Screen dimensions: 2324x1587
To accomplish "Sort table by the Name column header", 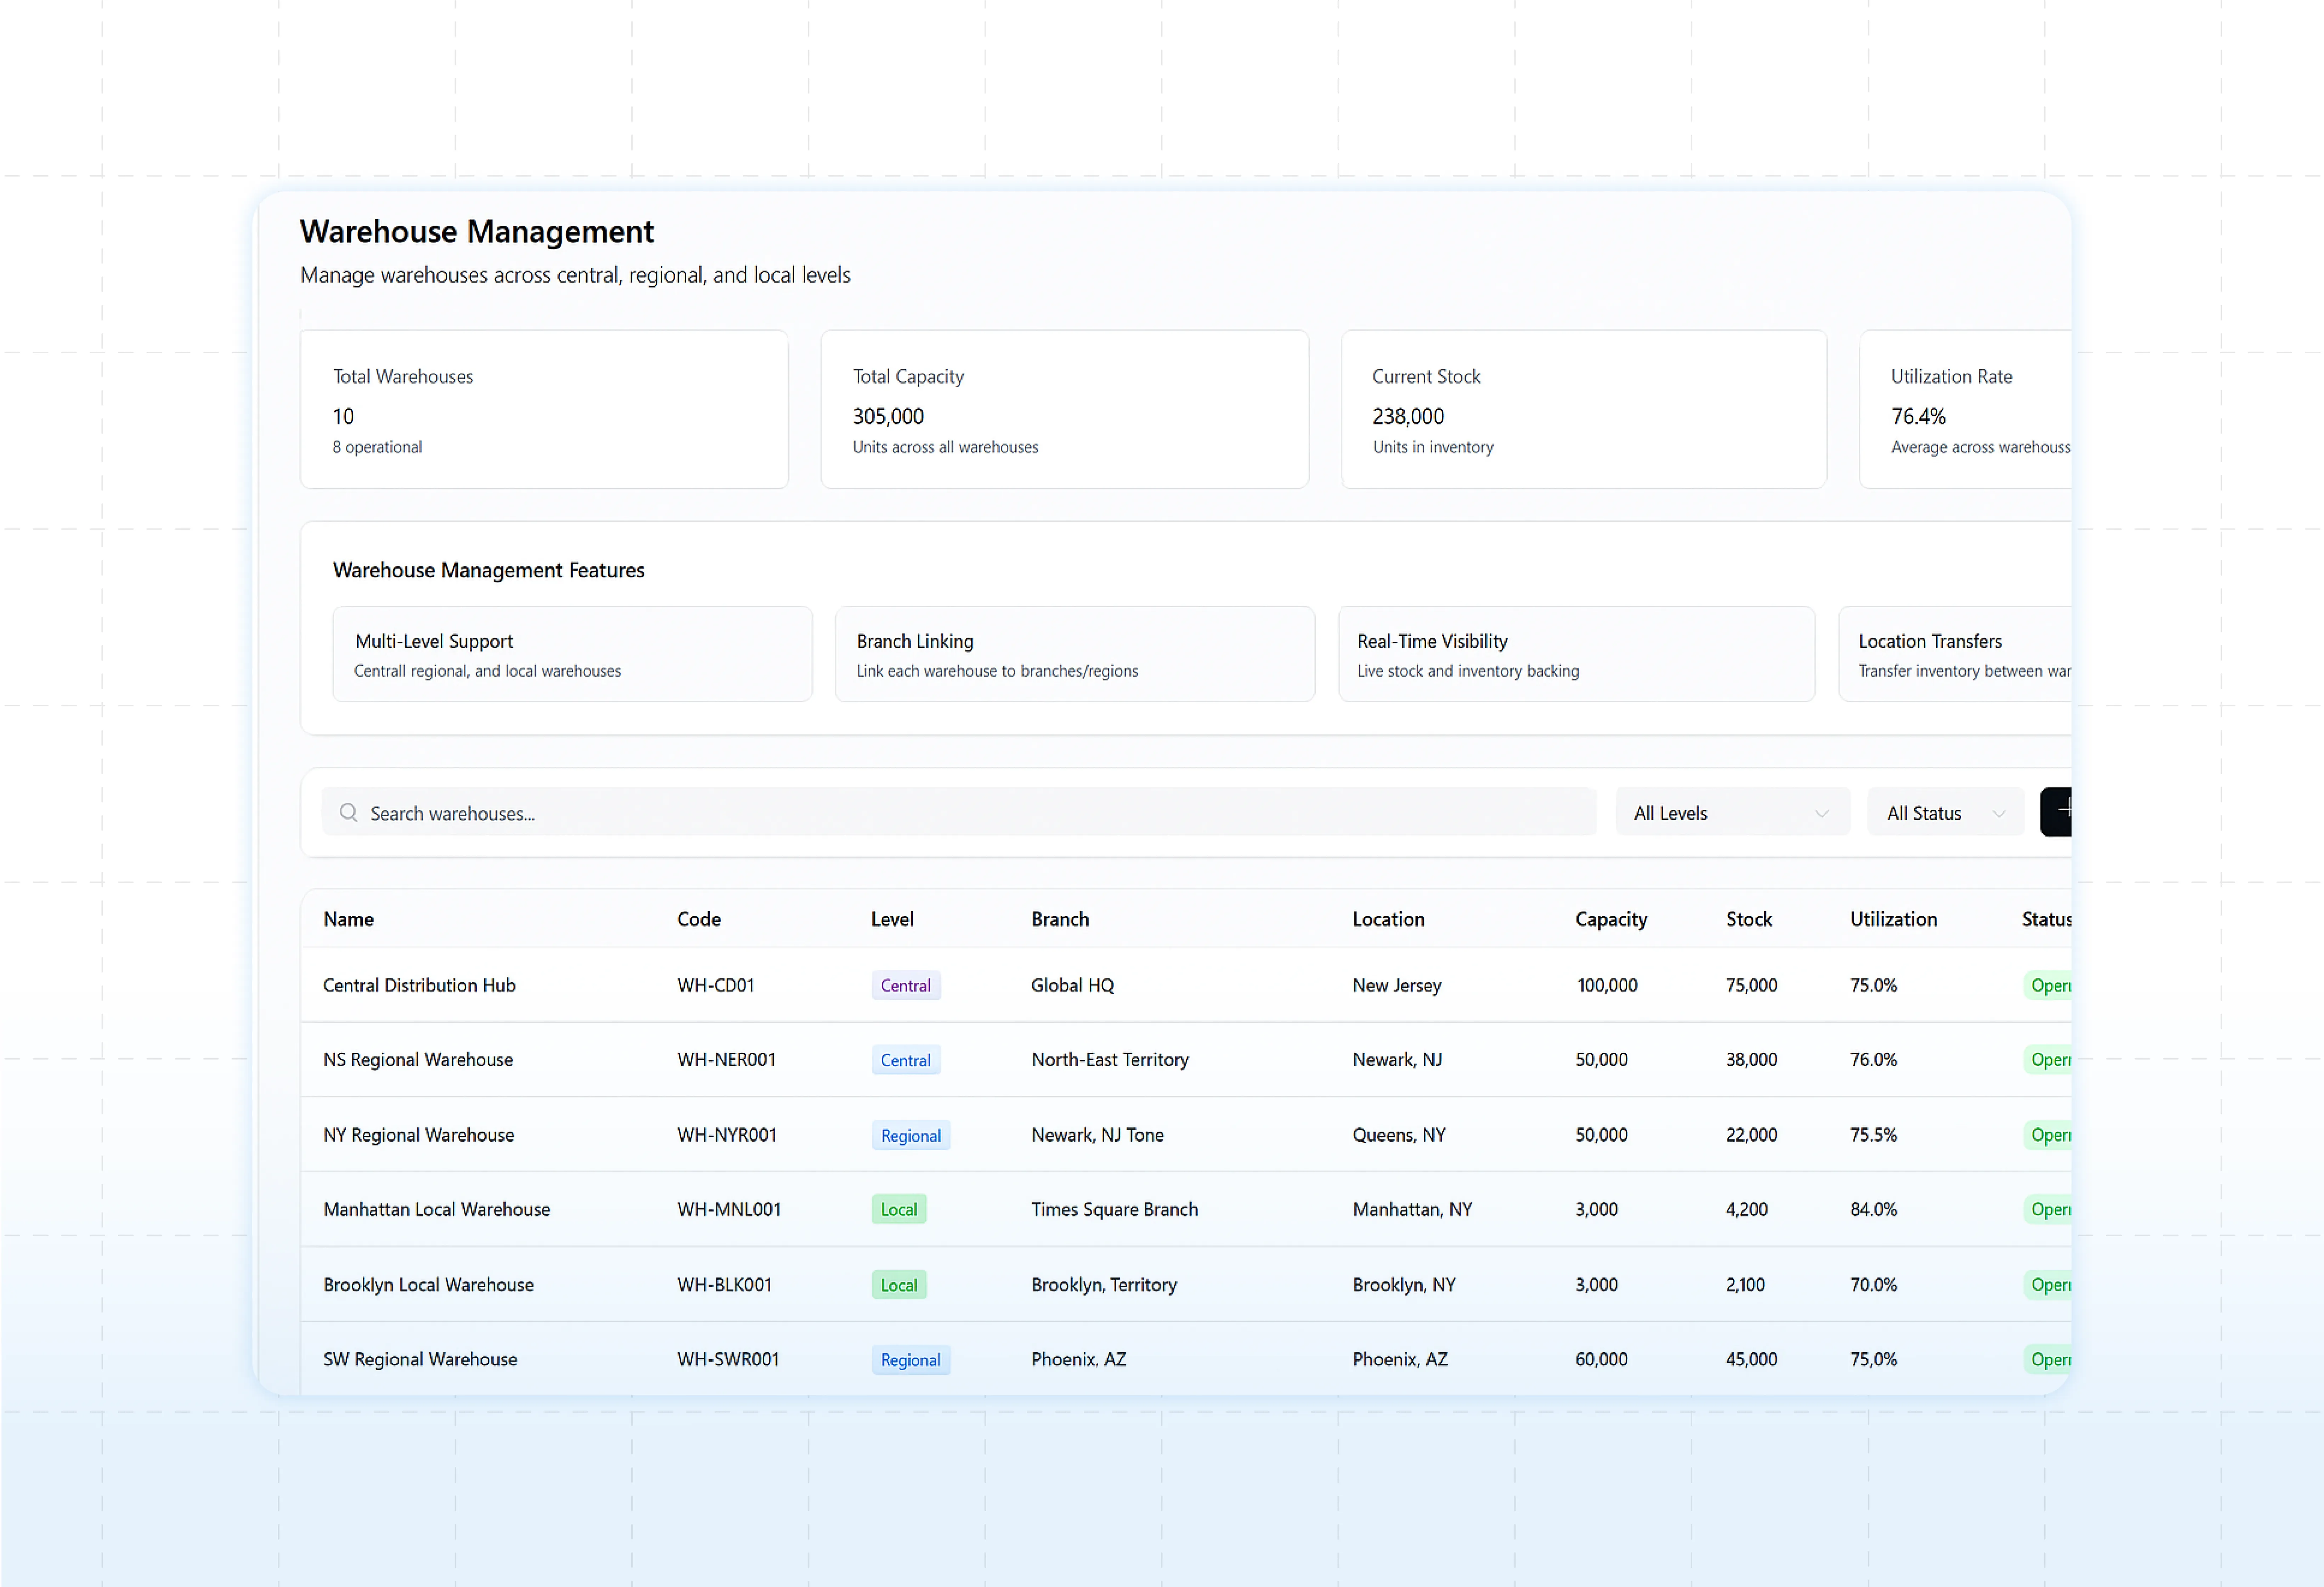I will tap(348, 919).
